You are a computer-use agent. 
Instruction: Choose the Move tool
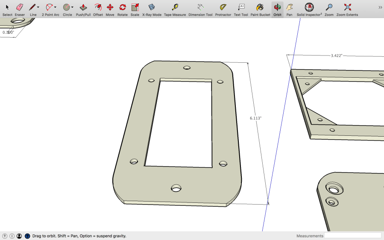pyautogui.click(x=110, y=7)
